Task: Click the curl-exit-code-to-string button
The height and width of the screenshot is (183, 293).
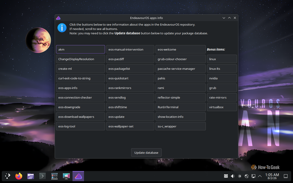Action: pyautogui.click(x=80, y=78)
